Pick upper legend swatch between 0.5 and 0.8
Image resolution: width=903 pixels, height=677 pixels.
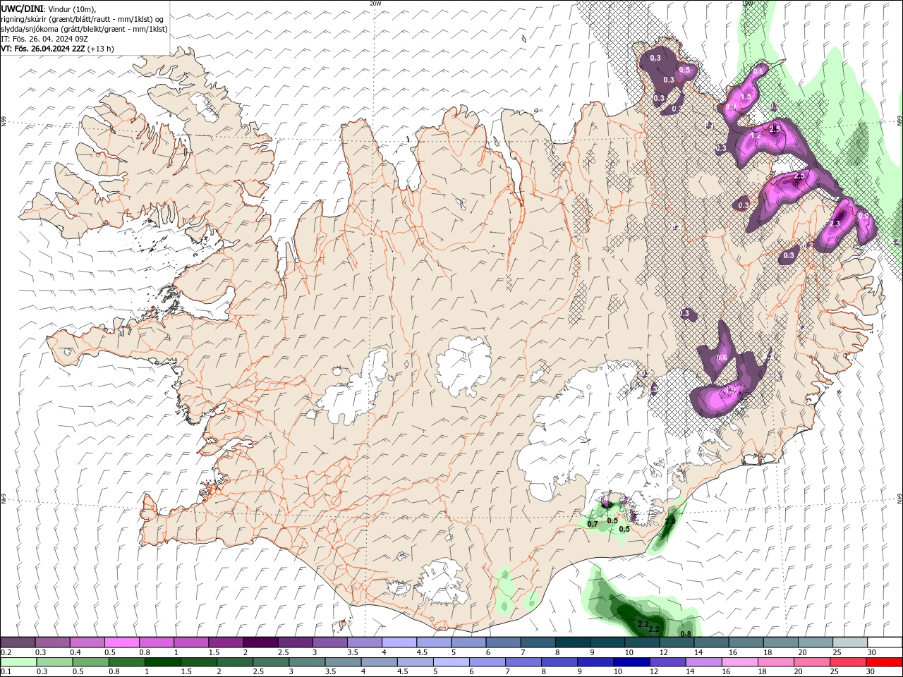click(x=121, y=642)
